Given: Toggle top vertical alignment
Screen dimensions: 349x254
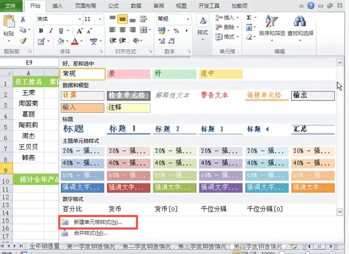Looking at the screenshot, I should tap(113, 18).
